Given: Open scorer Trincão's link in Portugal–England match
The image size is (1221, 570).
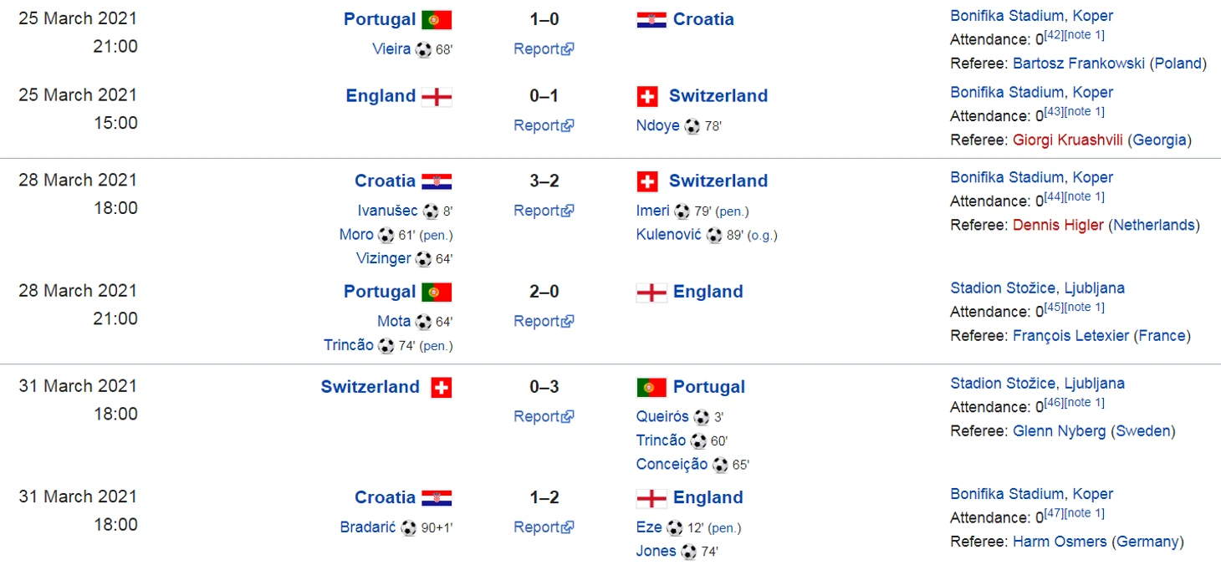Looking at the screenshot, I should (x=349, y=345).
